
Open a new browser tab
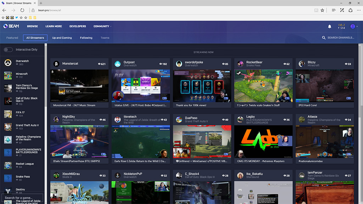point(41,3)
